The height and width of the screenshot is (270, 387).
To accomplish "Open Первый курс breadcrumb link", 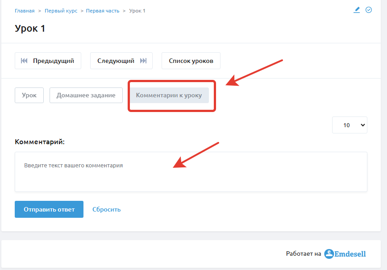I will pos(61,11).
